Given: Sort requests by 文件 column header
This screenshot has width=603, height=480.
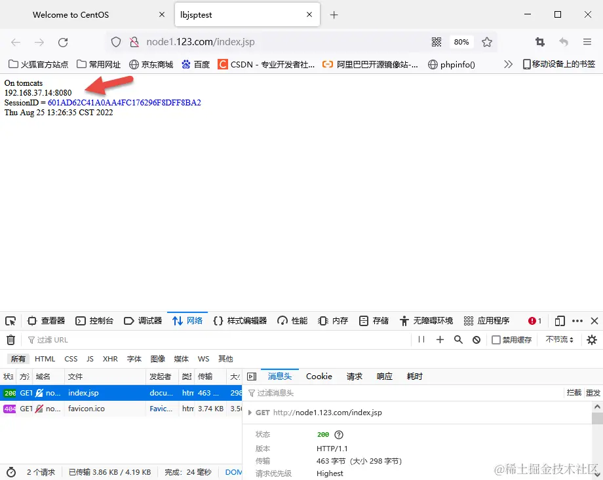Looking at the screenshot, I should coord(106,377).
